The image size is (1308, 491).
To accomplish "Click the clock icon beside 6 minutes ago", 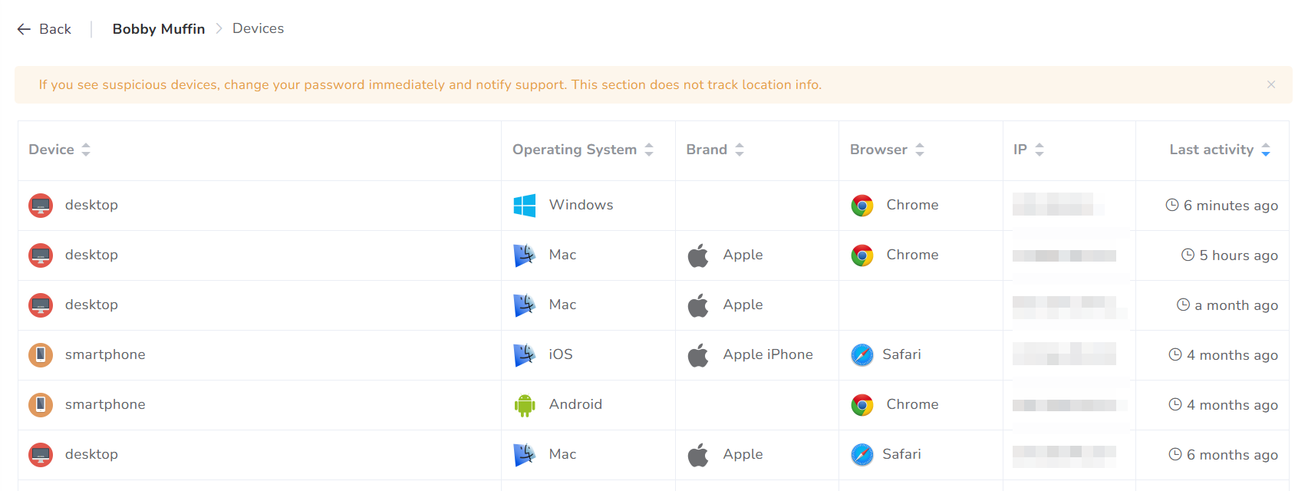I will (1172, 205).
